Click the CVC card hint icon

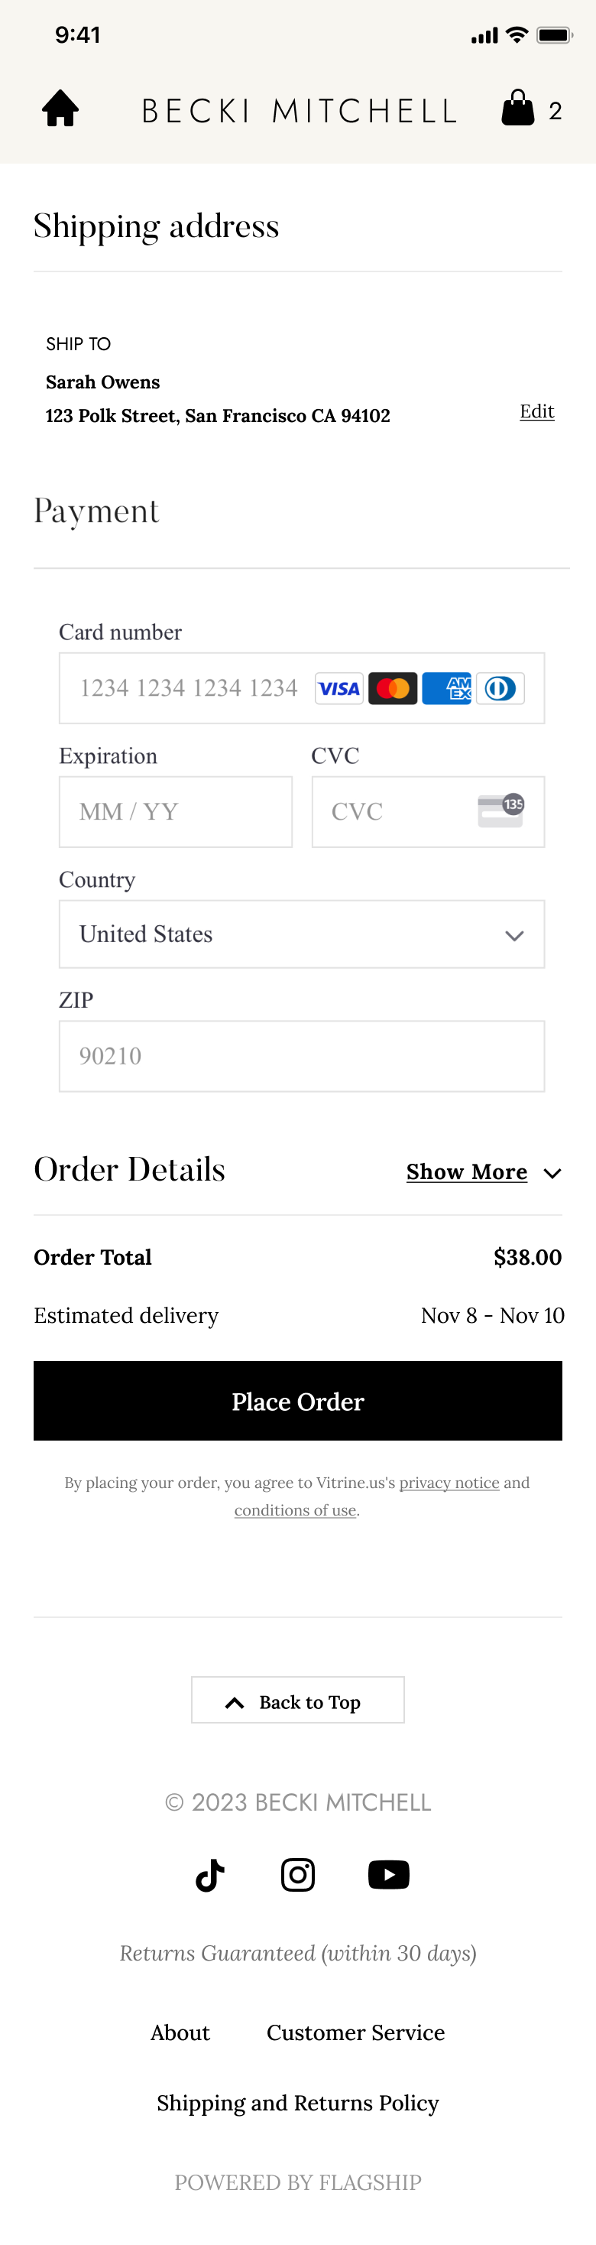(501, 811)
